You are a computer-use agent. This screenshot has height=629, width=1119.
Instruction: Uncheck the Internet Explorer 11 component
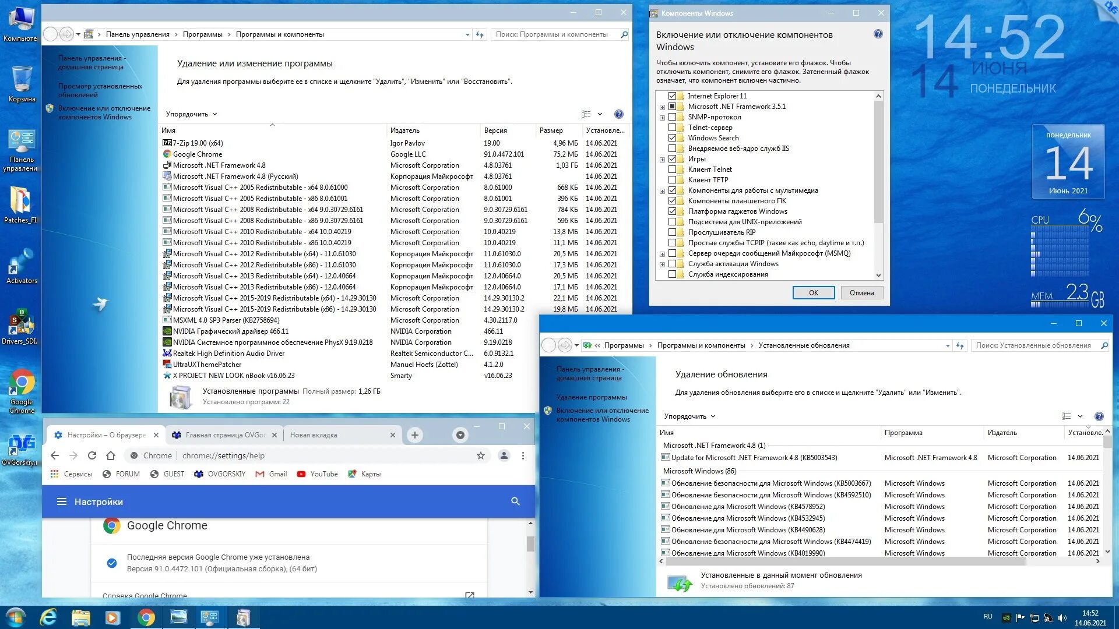pyautogui.click(x=673, y=96)
